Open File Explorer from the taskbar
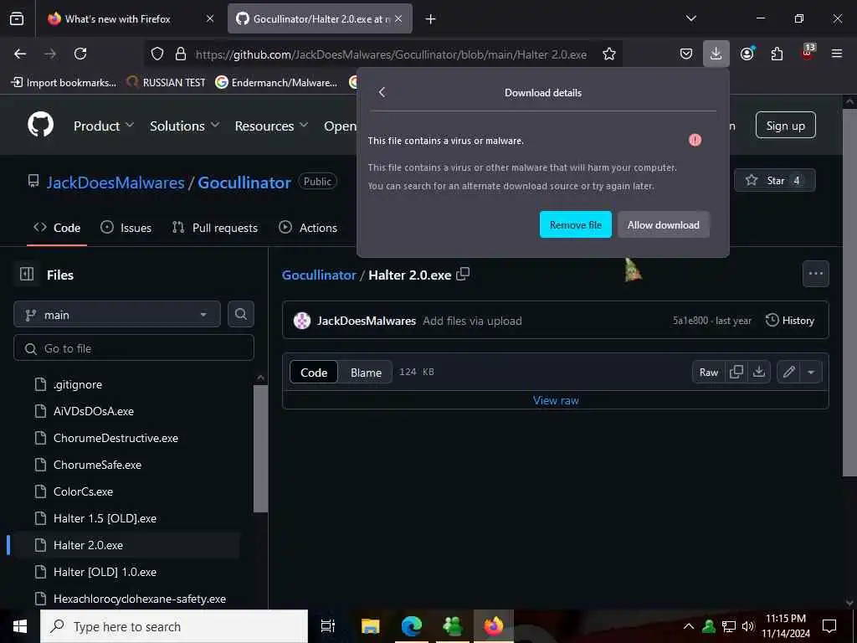 tap(370, 626)
